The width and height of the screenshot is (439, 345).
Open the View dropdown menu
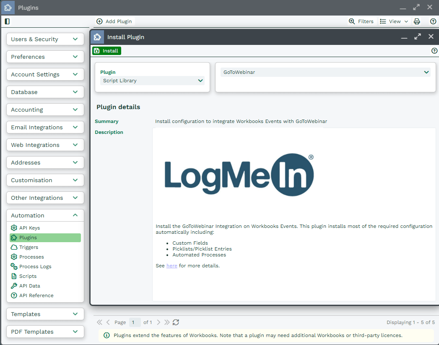[394, 21]
